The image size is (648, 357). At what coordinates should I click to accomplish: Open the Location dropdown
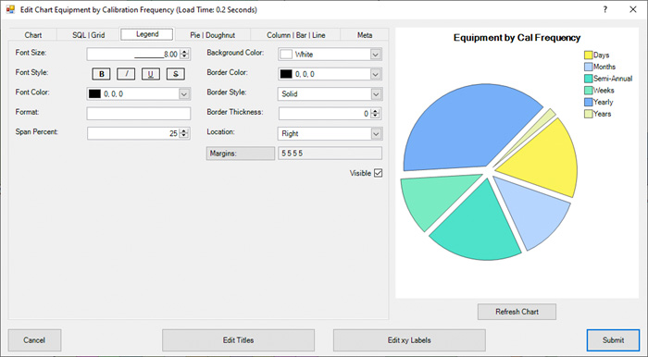375,134
